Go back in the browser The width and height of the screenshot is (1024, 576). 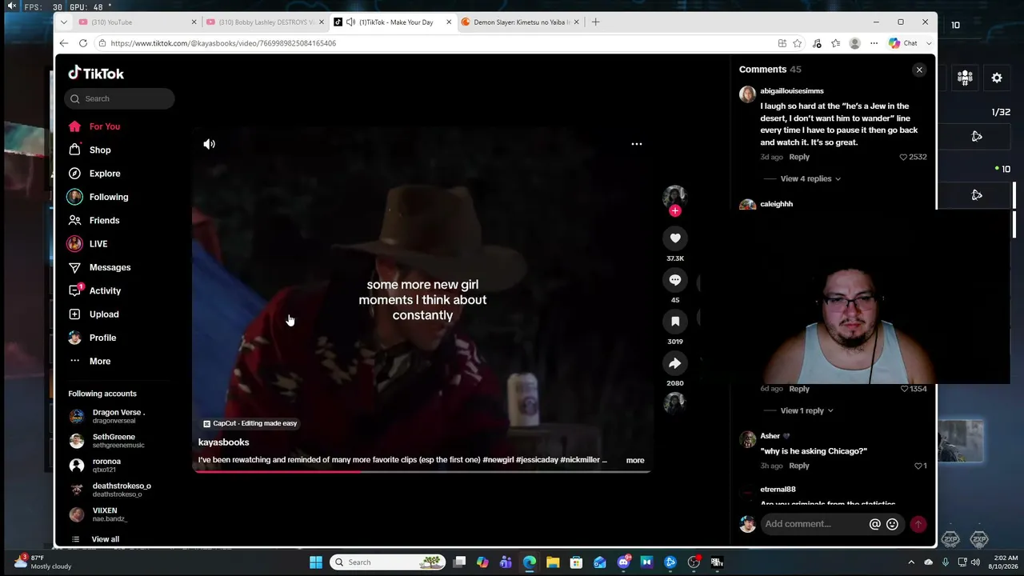(x=64, y=43)
